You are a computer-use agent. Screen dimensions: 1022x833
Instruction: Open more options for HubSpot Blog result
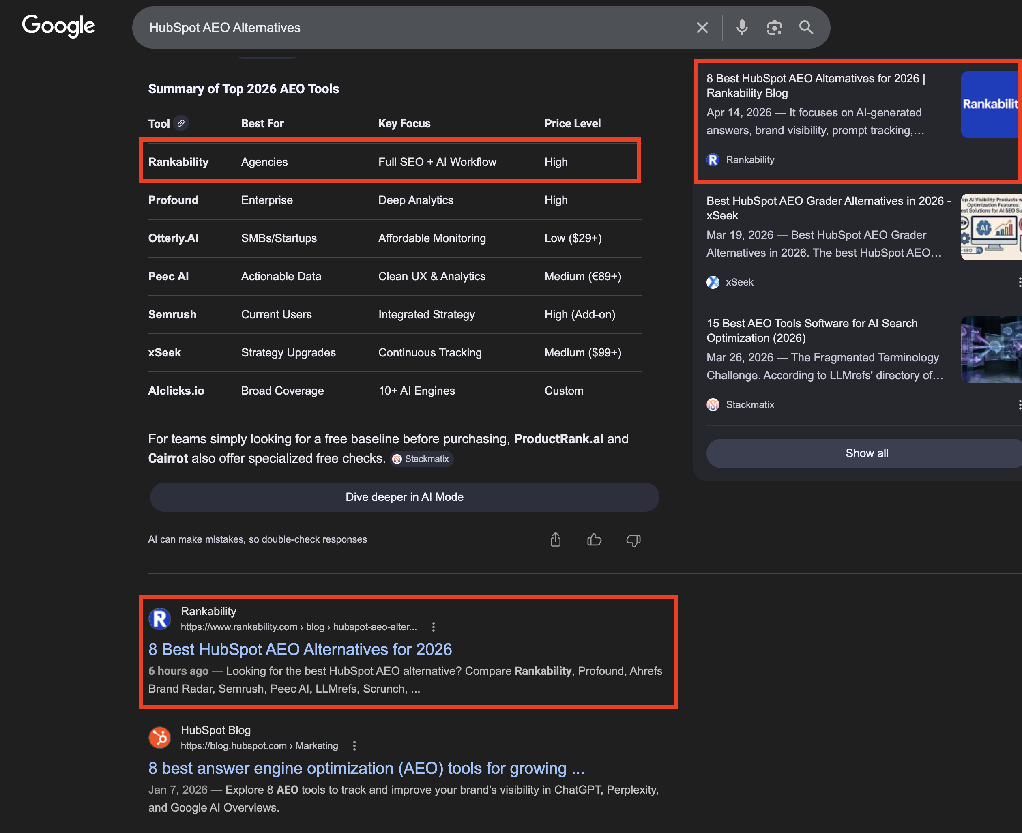(x=354, y=746)
